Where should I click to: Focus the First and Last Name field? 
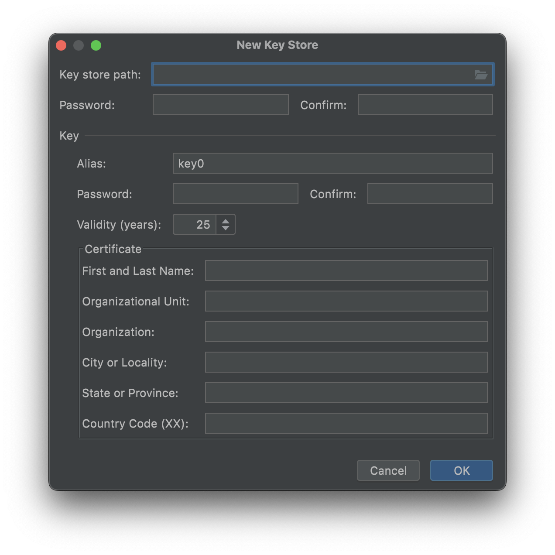click(346, 271)
